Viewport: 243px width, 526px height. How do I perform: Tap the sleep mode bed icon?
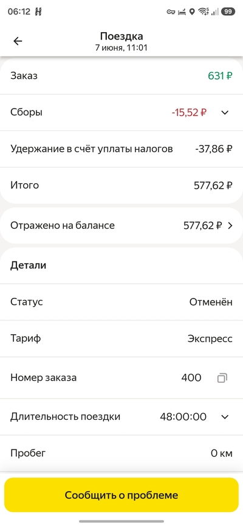click(x=182, y=12)
